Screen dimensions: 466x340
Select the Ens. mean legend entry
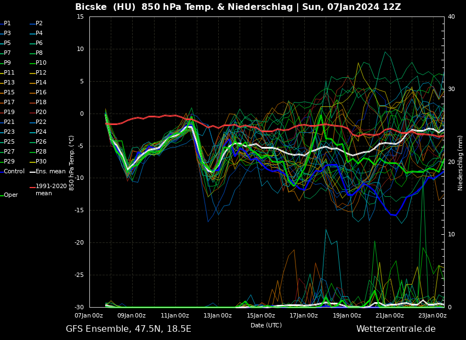pyautogui.click(x=50, y=172)
